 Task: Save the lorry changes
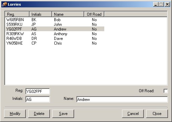63,114
